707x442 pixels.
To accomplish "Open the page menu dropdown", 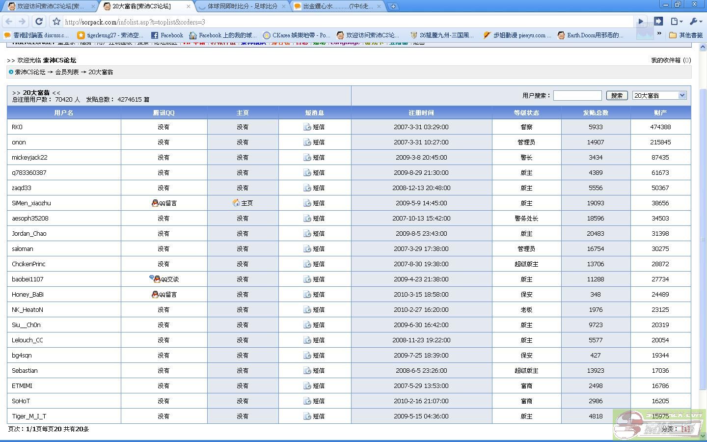I will (677, 22).
